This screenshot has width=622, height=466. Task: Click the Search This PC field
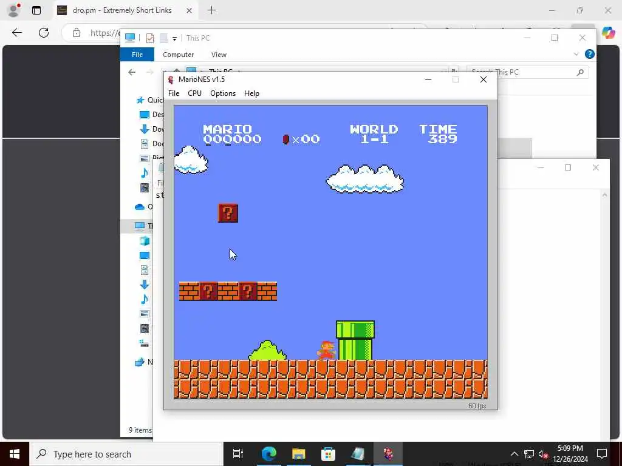[528, 72]
